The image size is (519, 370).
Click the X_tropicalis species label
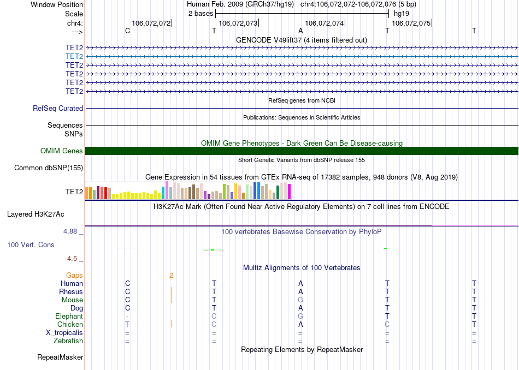(x=64, y=333)
